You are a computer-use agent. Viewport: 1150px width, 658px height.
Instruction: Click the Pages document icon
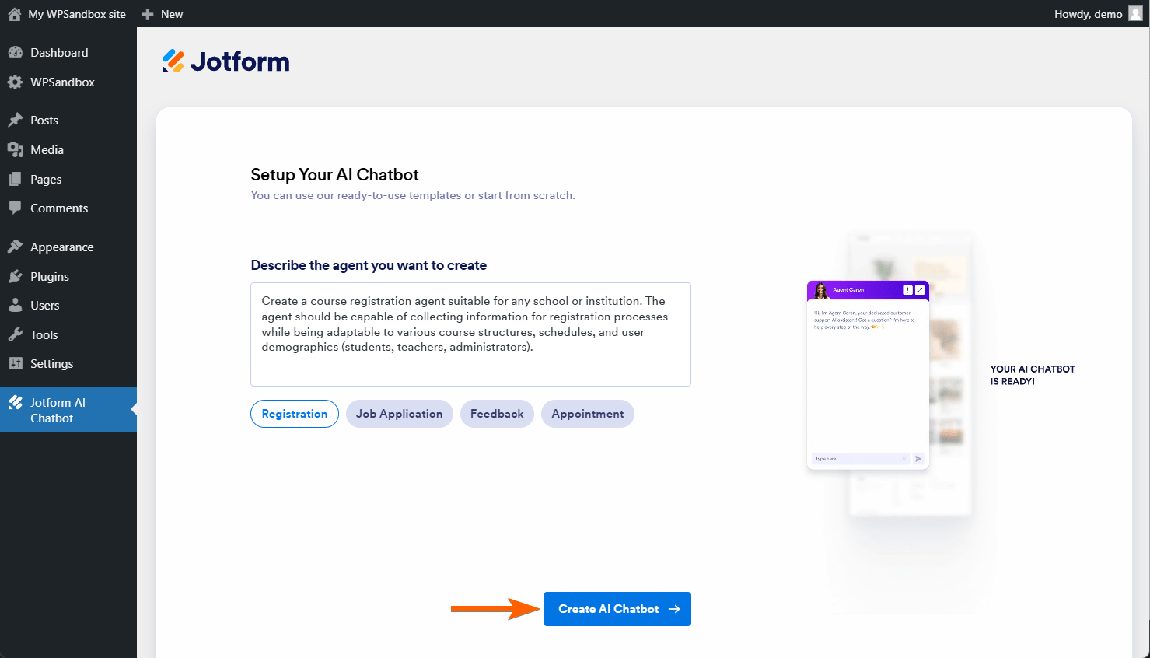tap(17, 179)
